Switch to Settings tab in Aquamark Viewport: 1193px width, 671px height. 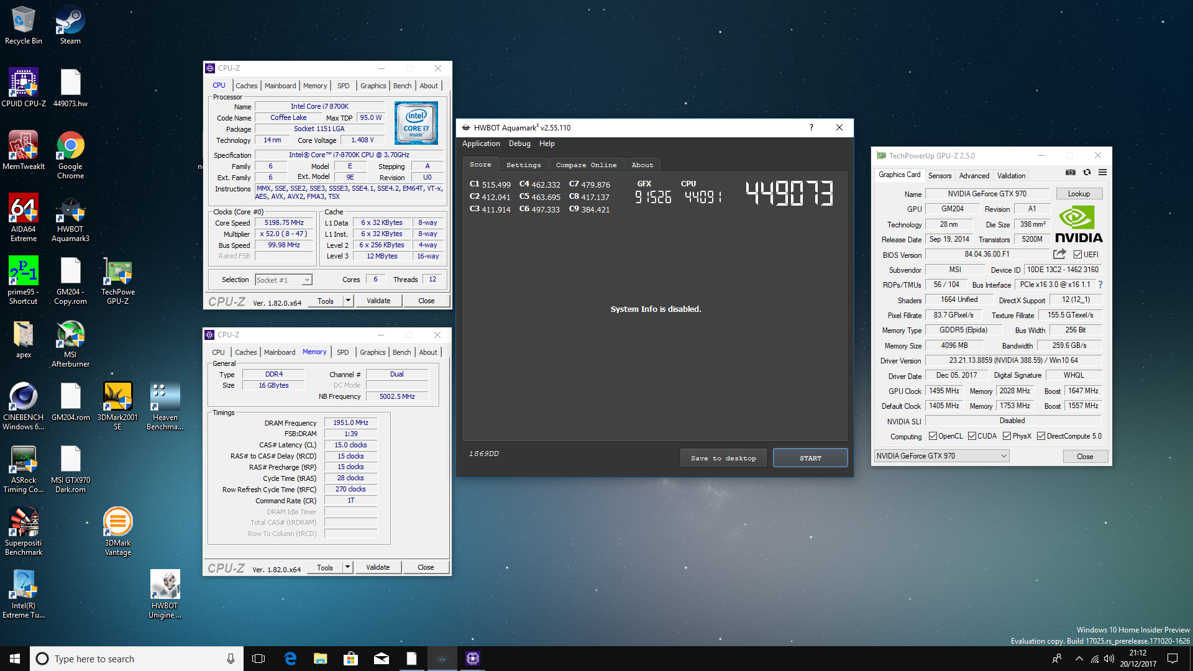[523, 165]
